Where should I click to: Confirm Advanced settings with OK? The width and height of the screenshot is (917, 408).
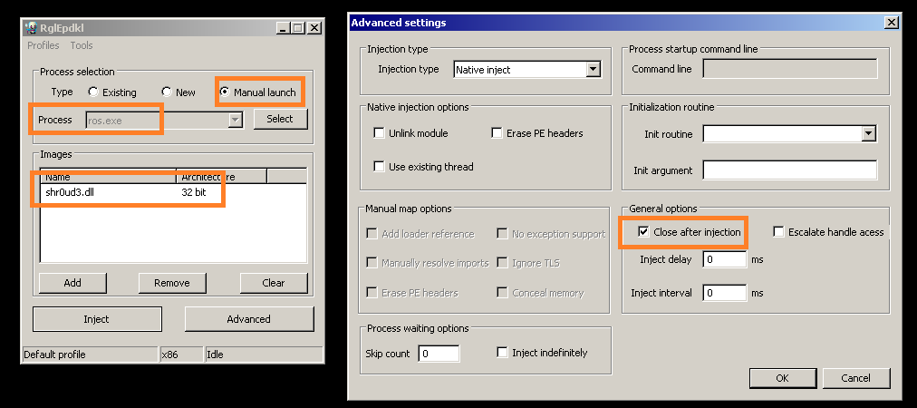click(x=782, y=378)
